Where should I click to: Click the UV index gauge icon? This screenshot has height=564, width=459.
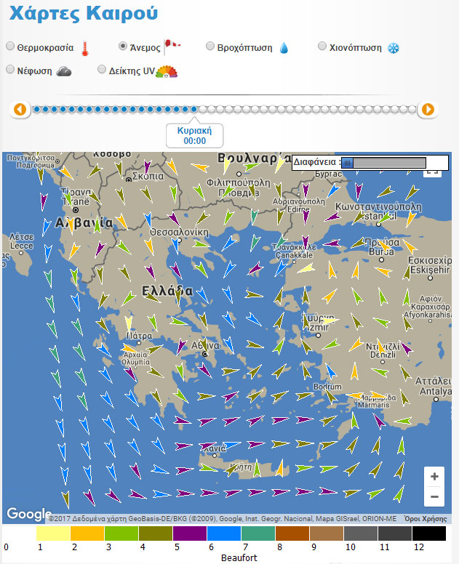167,71
